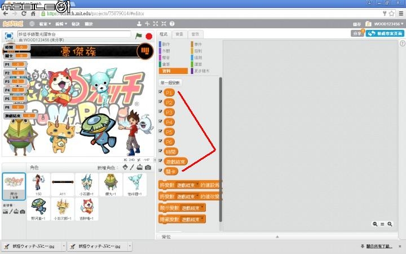This screenshot has width=406, height=254.
Task: Open the 編輯 (Edit) menu
Action: pyautogui.click(x=61, y=24)
